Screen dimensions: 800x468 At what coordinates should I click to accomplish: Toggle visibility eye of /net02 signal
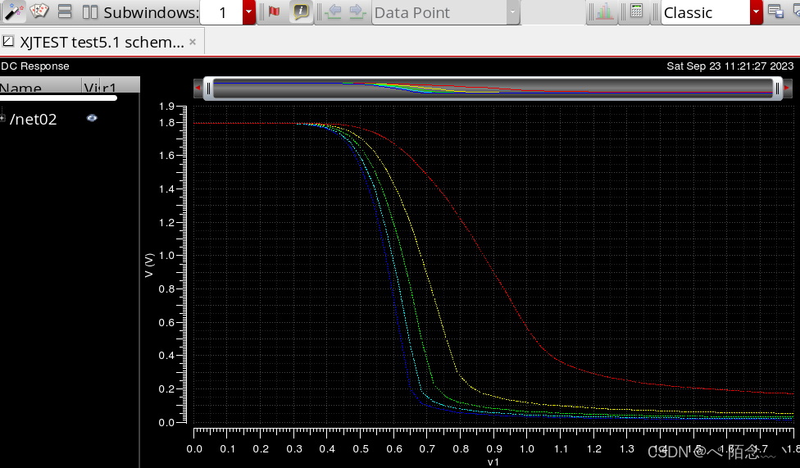pos(92,118)
